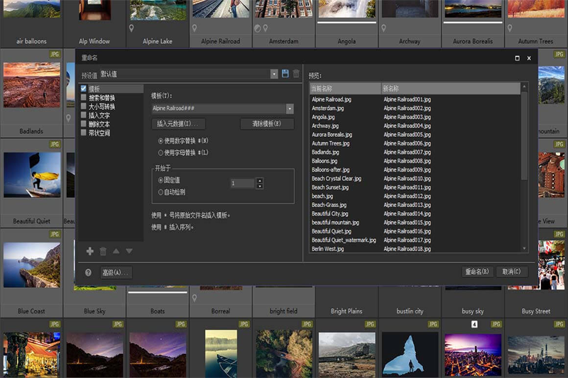Click the move down arrow icon

point(129,251)
